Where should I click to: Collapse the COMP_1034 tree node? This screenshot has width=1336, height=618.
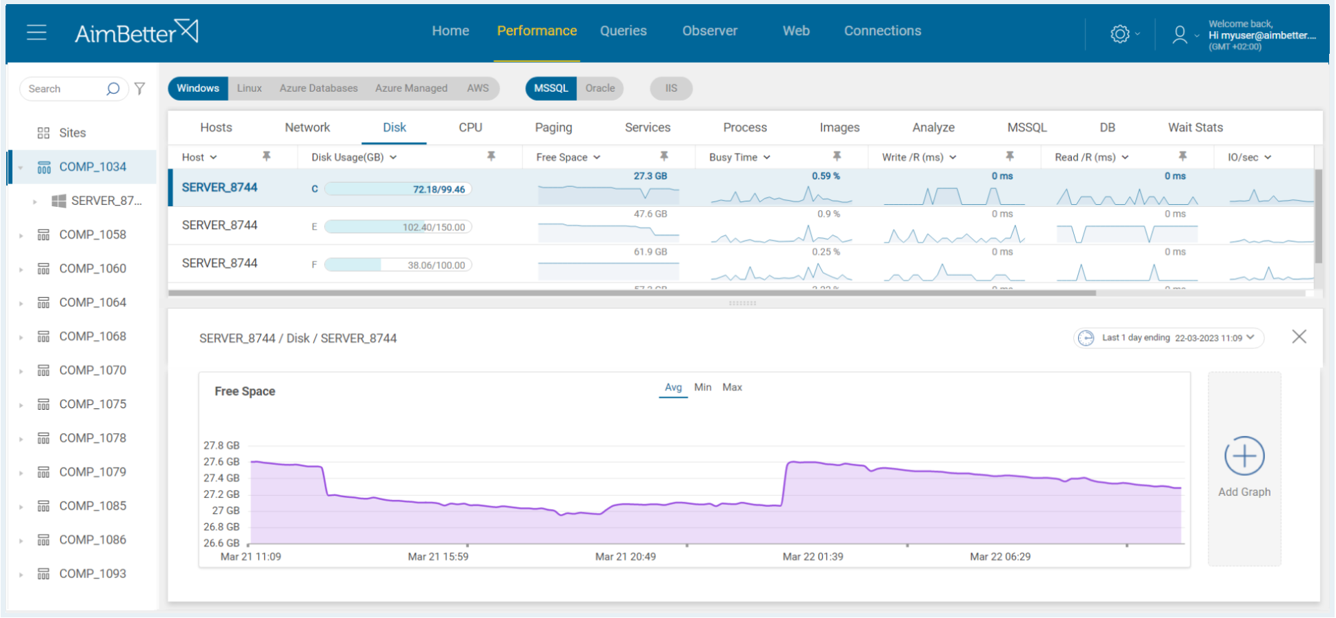coord(21,168)
